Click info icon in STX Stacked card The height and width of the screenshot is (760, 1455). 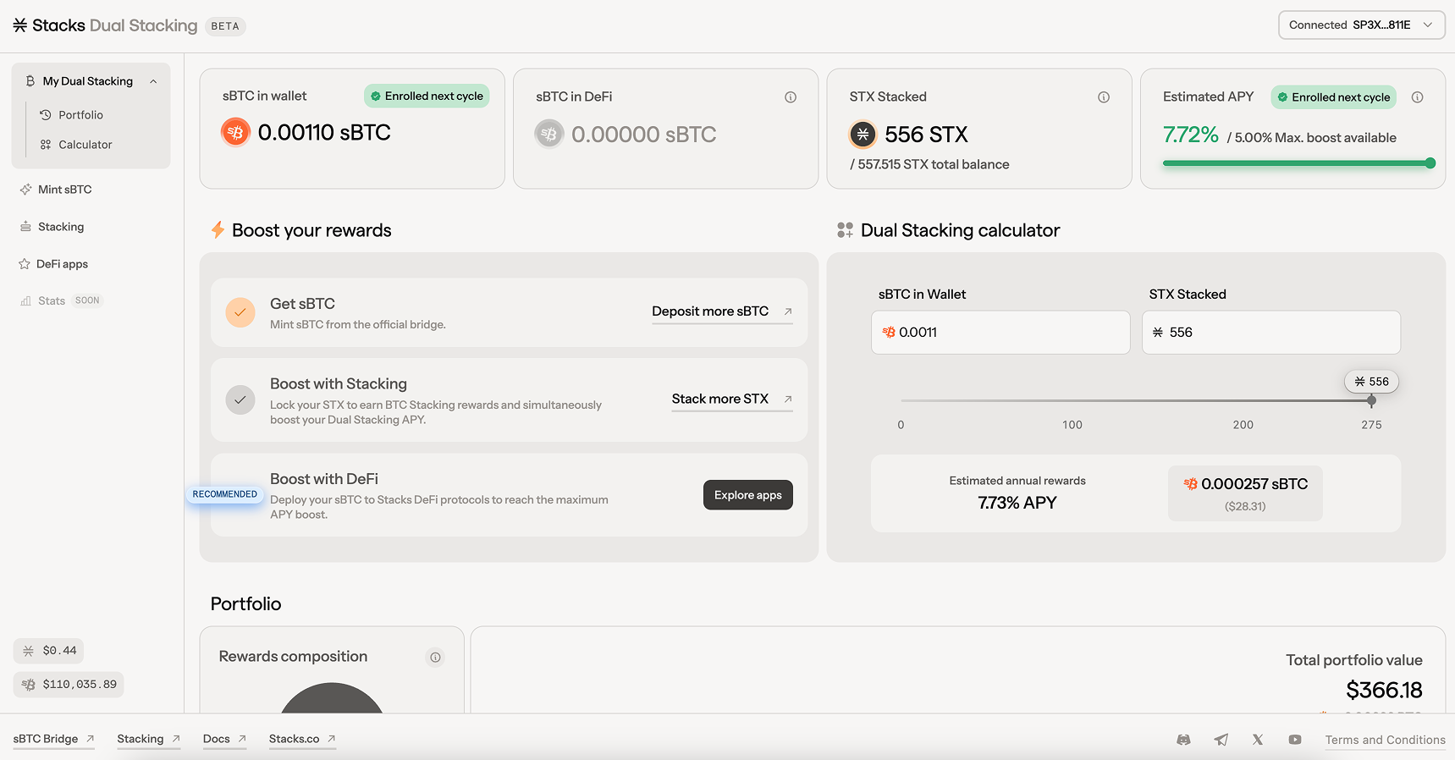pyautogui.click(x=1104, y=97)
